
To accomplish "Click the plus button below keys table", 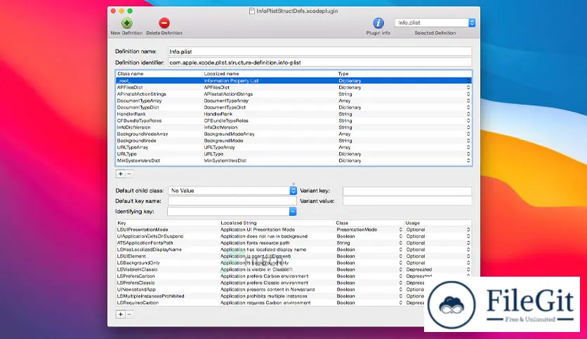I will tap(120, 314).
